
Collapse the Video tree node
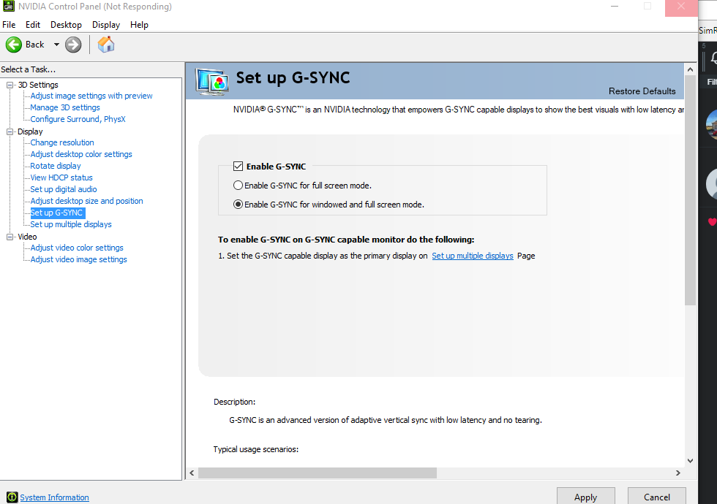point(10,237)
